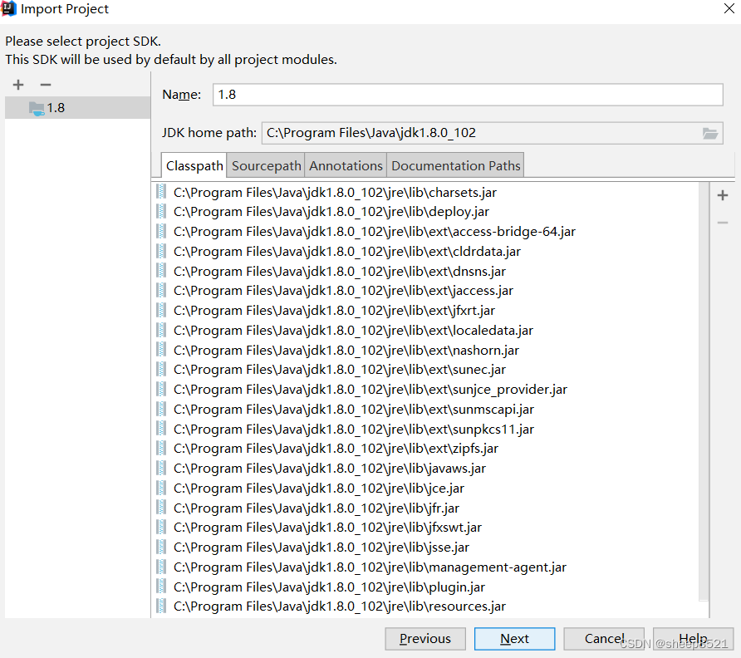This screenshot has width=741, height=658.
Task: Remove classpath entry with minus icon
Action: point(722,222)
